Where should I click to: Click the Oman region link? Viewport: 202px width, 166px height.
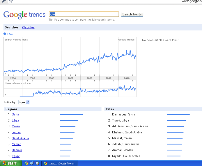pyautogui.click(x=16, y=126)
